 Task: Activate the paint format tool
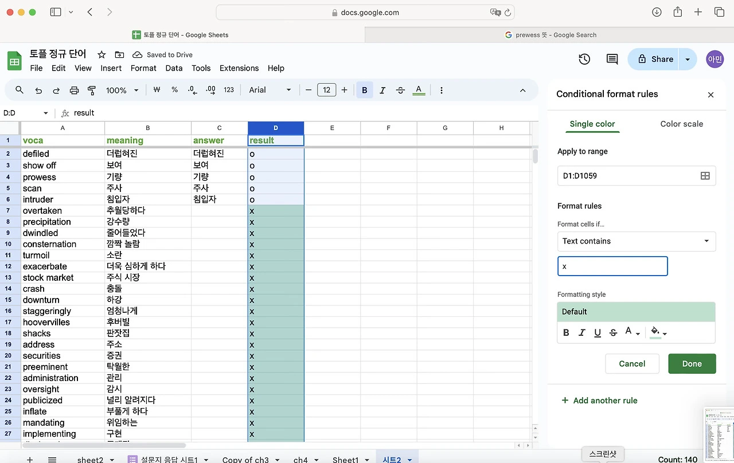click(92, 90)
